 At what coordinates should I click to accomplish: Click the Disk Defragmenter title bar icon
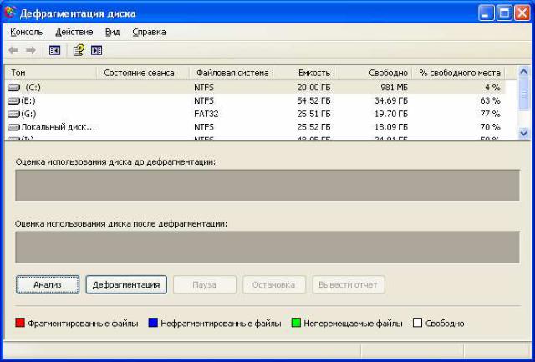click(x=10, y=13)
